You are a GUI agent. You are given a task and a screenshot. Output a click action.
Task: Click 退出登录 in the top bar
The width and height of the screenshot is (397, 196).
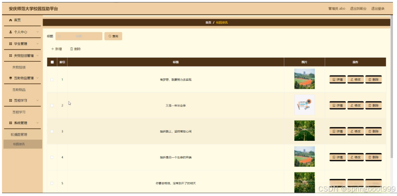[x=378, y=9]
